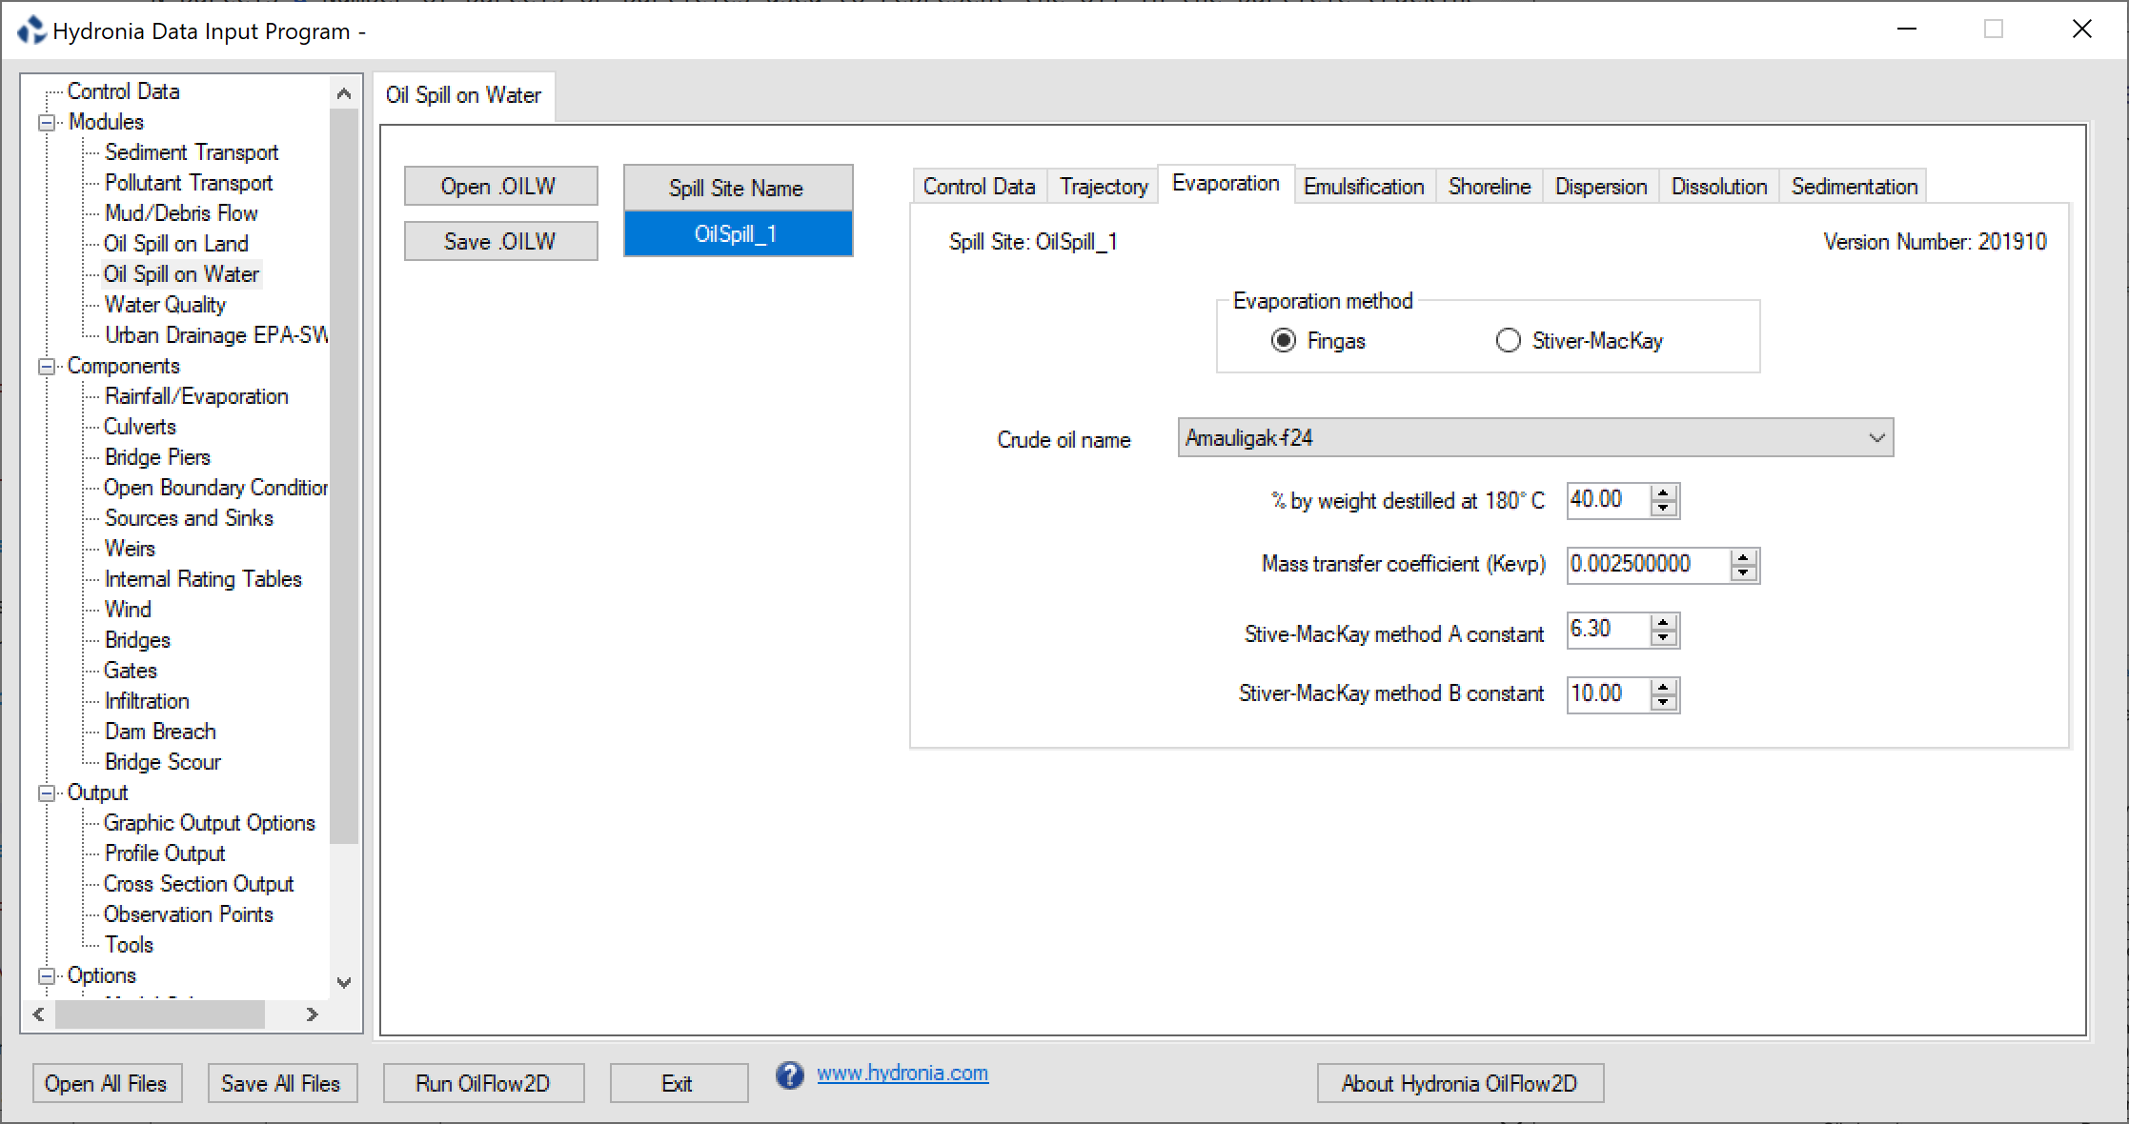The height and width of the screenshot is (1124, 2129).
Task: Switch to the Emulsification tab
Action: (1364, 187)
